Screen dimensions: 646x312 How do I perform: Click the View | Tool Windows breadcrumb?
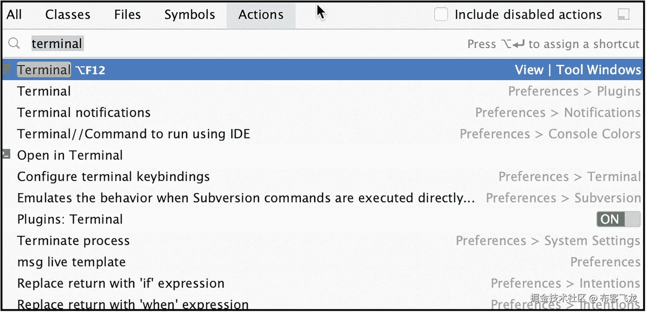(578, 70)
